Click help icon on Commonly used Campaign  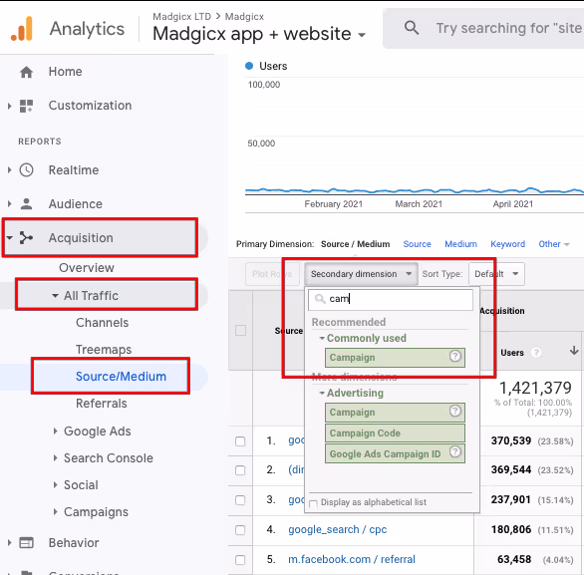(454, 357)
